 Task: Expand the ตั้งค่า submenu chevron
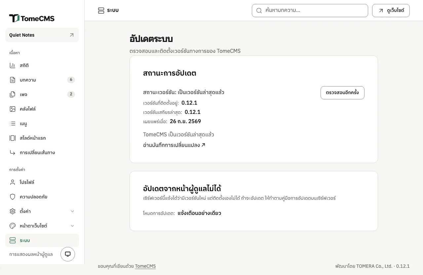pos(72,211)
